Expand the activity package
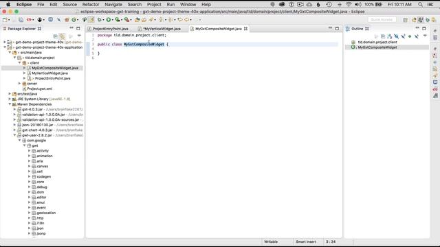 [x=29, y=151]
